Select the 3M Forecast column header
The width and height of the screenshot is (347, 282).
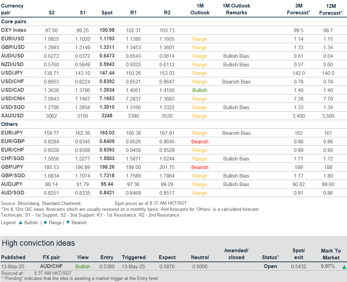click(298, 9)
